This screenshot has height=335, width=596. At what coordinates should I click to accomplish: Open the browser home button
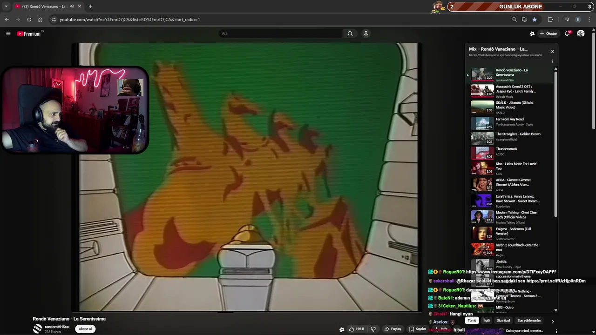tap(40, 20)
